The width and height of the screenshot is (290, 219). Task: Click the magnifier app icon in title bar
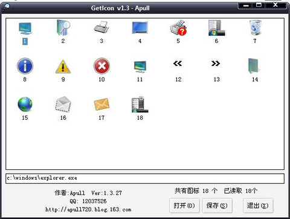coord(5,7)
